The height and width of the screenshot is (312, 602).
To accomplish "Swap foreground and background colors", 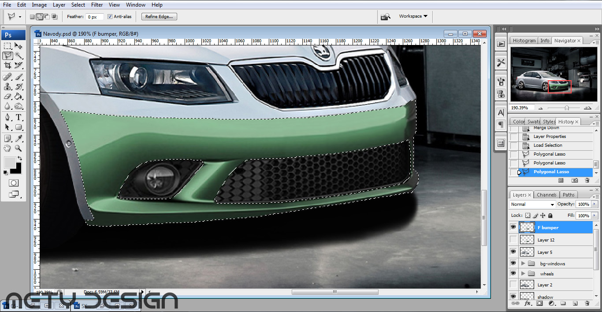I will coord(19,158).
